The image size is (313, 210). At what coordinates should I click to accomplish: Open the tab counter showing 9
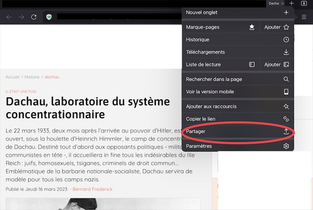pyautogui.click(x=304, y=4)
